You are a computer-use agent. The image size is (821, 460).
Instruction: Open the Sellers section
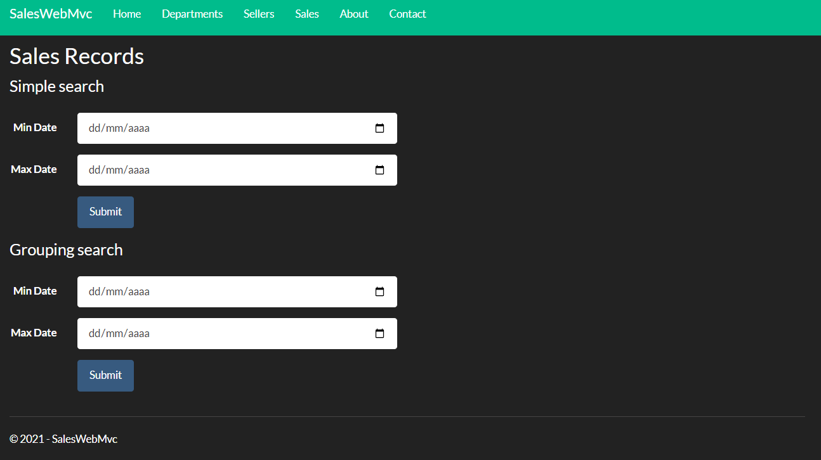[x=259, y=13]
